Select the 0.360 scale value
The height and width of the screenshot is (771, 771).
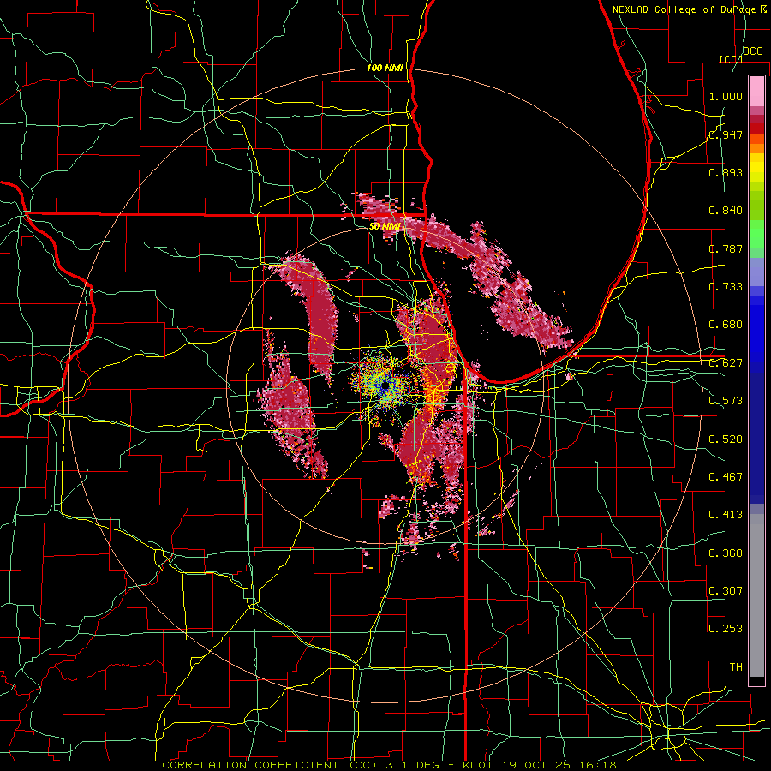click(x=726, y=553)
